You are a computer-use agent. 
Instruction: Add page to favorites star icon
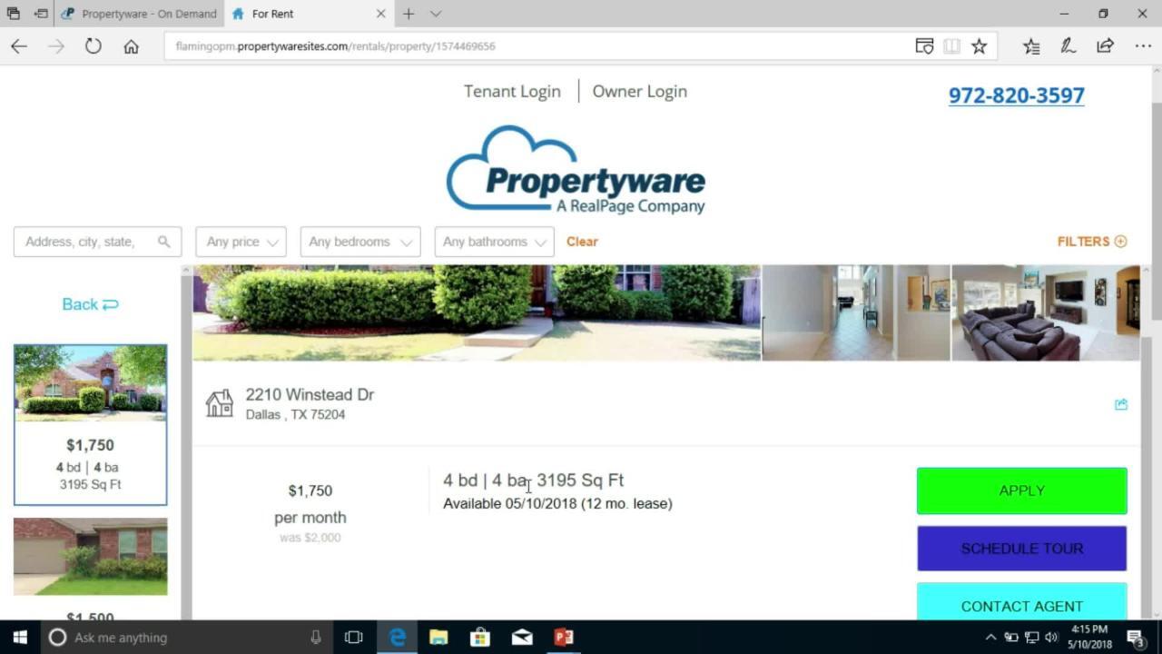[979, 46]
